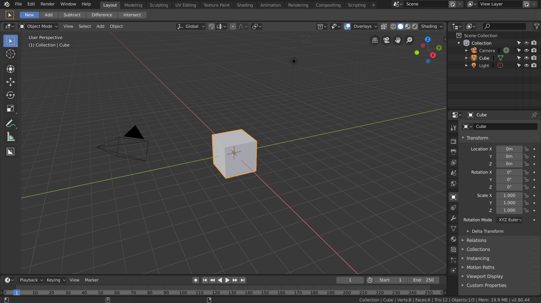Viewport: 541px width, 303px height.
Task: Select the Cursor tool in toolbar
Action: click(11, 54)
